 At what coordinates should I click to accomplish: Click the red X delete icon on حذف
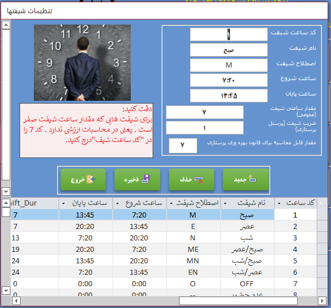198,180
